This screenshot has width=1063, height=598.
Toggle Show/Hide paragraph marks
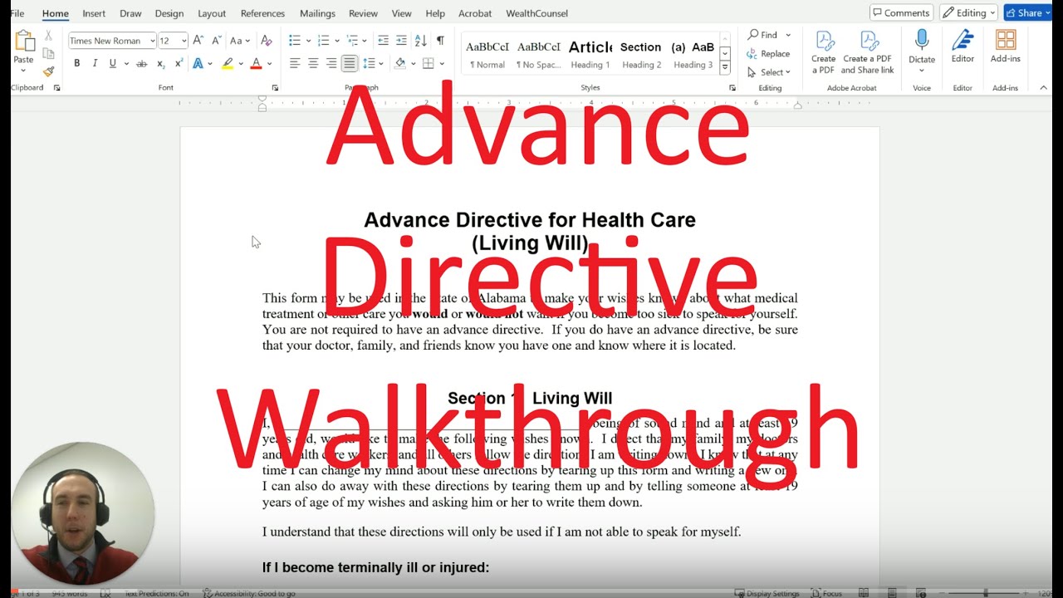click(x=440, y=40)
